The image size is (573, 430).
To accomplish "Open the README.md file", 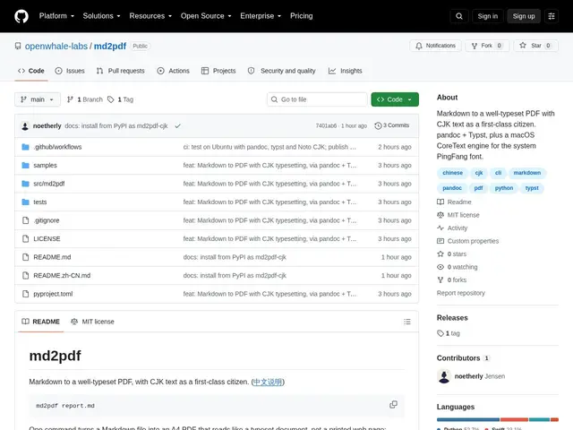I will [52, 257].
